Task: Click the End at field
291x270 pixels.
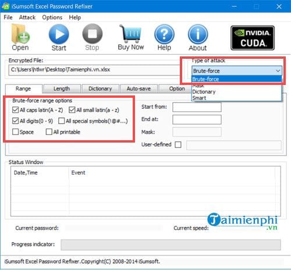Action: tap(197, 119)
